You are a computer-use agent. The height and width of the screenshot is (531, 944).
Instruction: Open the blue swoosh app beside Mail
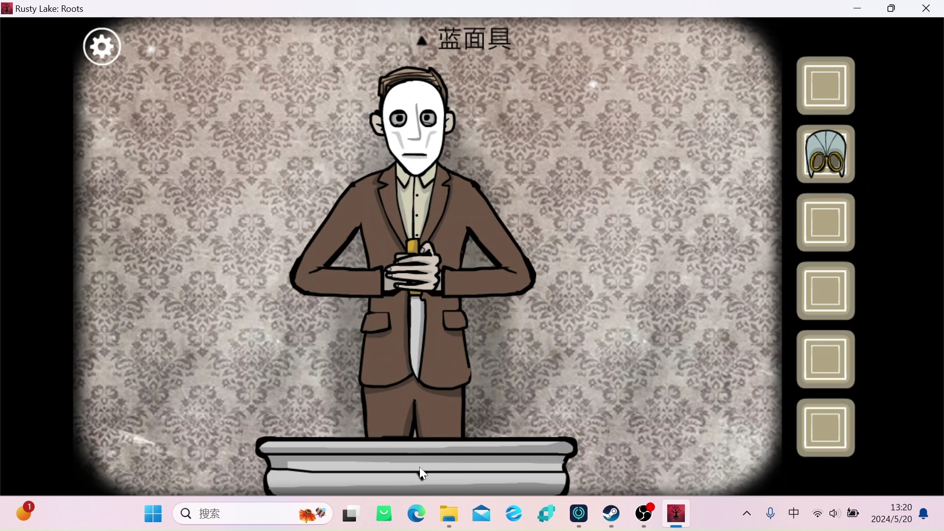[514, 514]
